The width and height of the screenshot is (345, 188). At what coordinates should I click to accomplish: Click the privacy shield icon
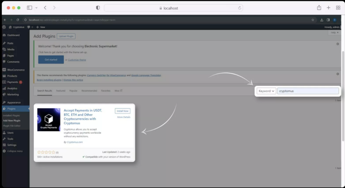pos(98,8)
